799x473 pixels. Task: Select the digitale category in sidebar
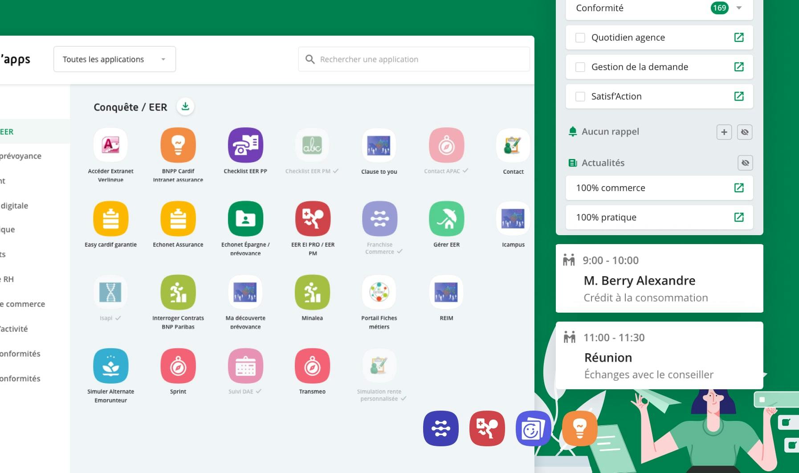tap(14, 206)
